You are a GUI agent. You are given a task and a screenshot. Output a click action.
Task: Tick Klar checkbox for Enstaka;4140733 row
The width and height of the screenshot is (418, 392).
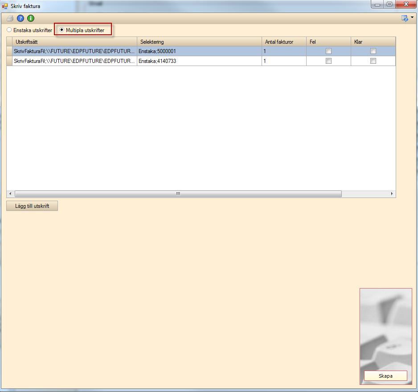373,61
